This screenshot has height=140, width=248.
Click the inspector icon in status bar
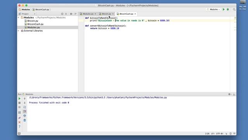[231, 134]
